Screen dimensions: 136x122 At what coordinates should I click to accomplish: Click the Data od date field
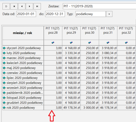(26, 14)
